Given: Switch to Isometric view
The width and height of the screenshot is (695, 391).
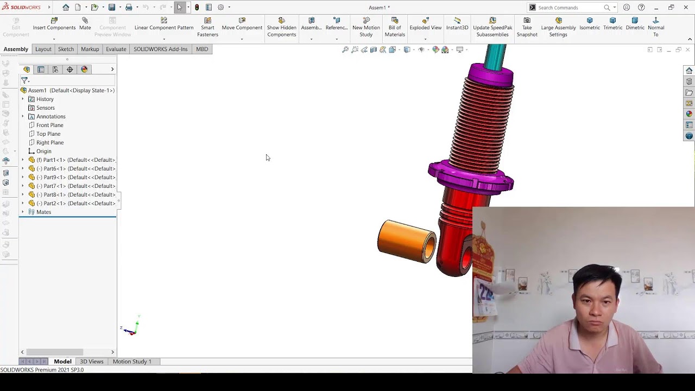Looking at the screenshot, I should coord(590,24).
